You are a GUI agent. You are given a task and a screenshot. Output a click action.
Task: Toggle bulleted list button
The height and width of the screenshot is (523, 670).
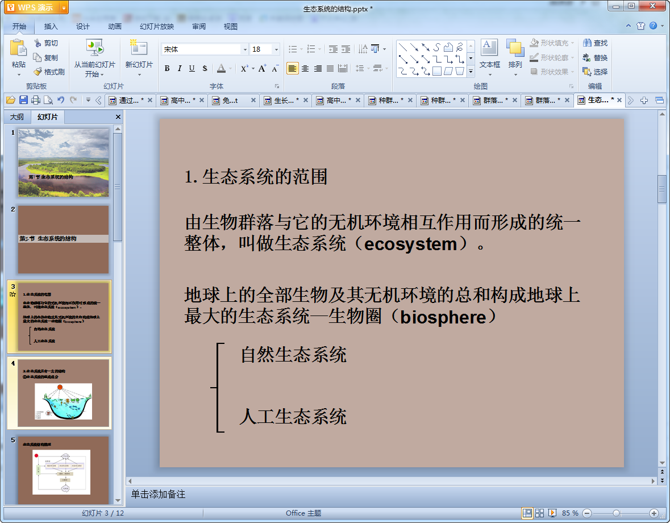pos(293,49)
